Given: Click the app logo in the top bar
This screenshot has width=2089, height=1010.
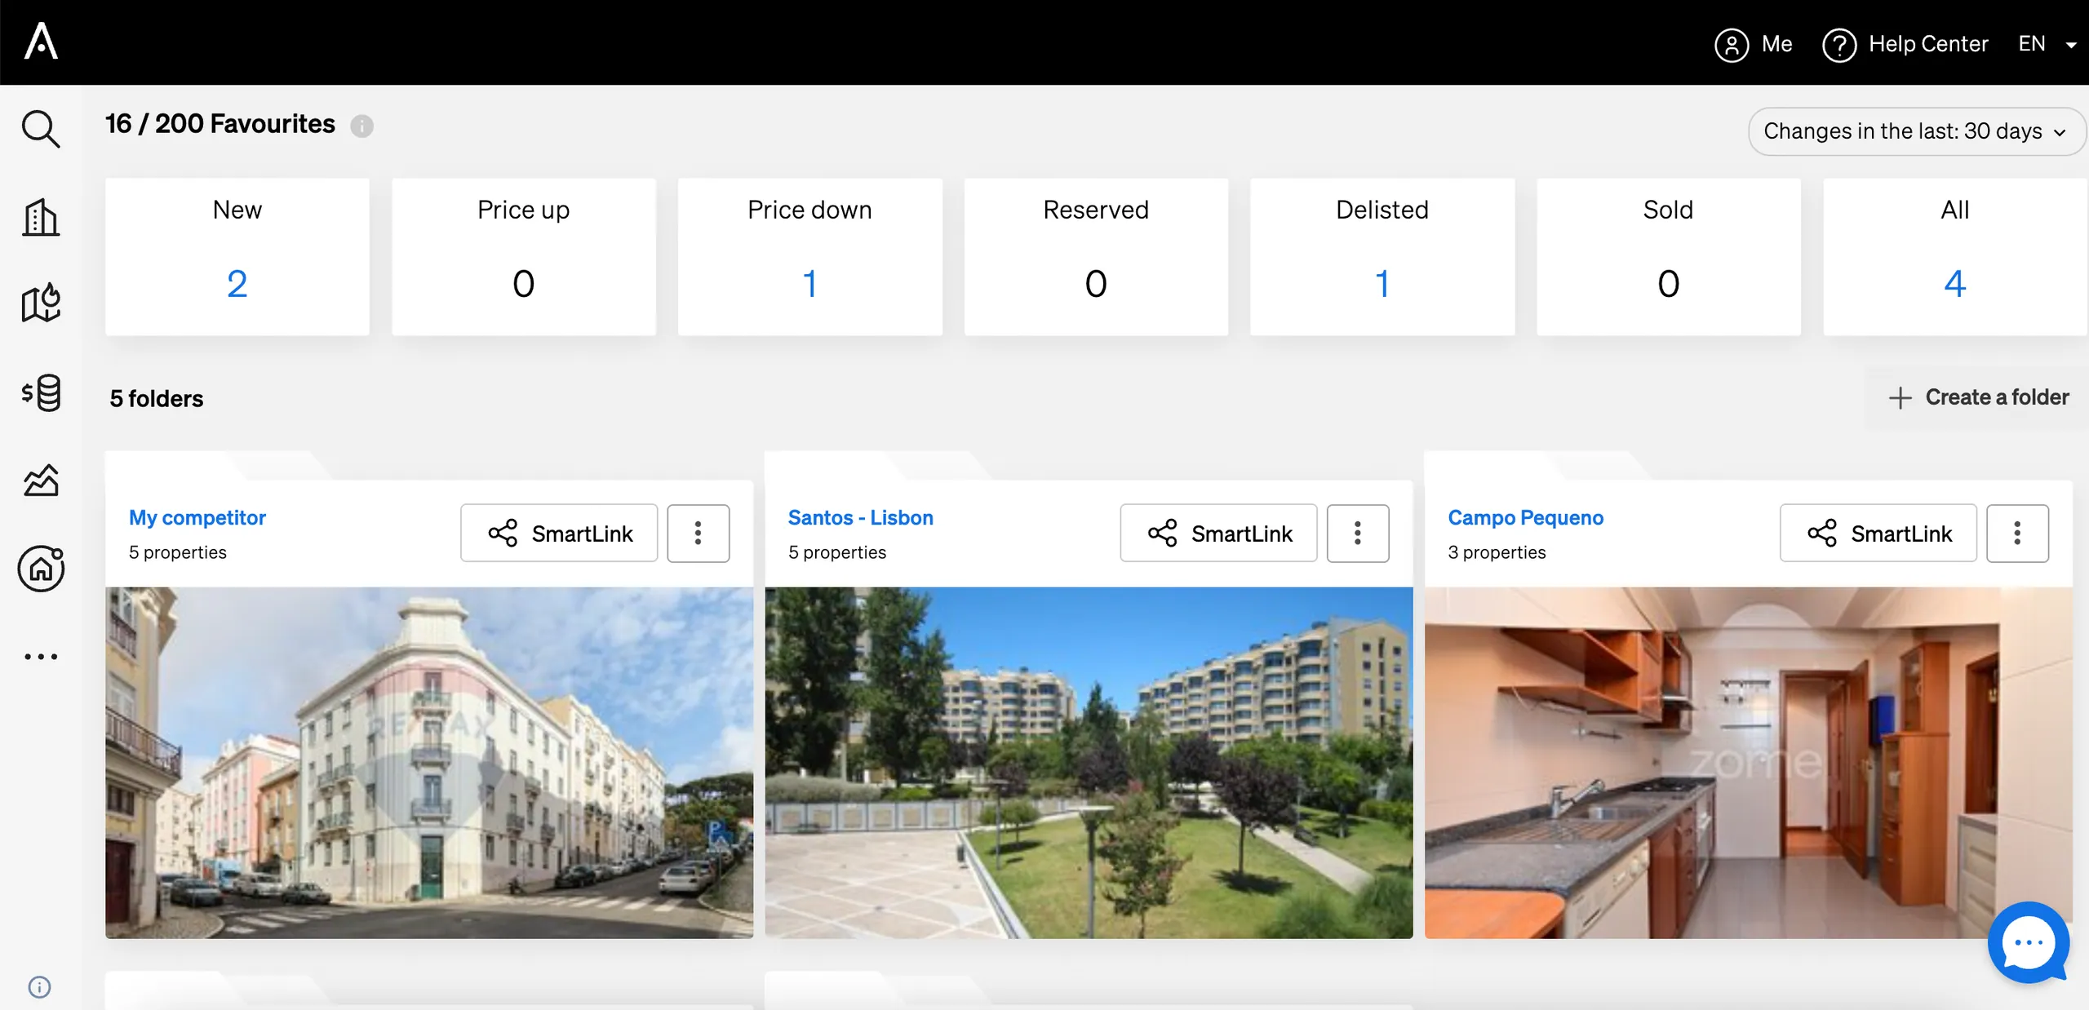Looking at the screenshot, I should click(x=41, y=41).
